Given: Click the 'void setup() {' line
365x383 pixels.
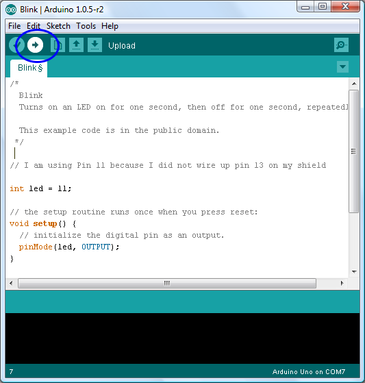Looking at the screenshot, I should click(43, 224).
